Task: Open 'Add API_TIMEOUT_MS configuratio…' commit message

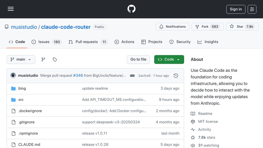Action: pyautogui.click(x=114, y=100)
